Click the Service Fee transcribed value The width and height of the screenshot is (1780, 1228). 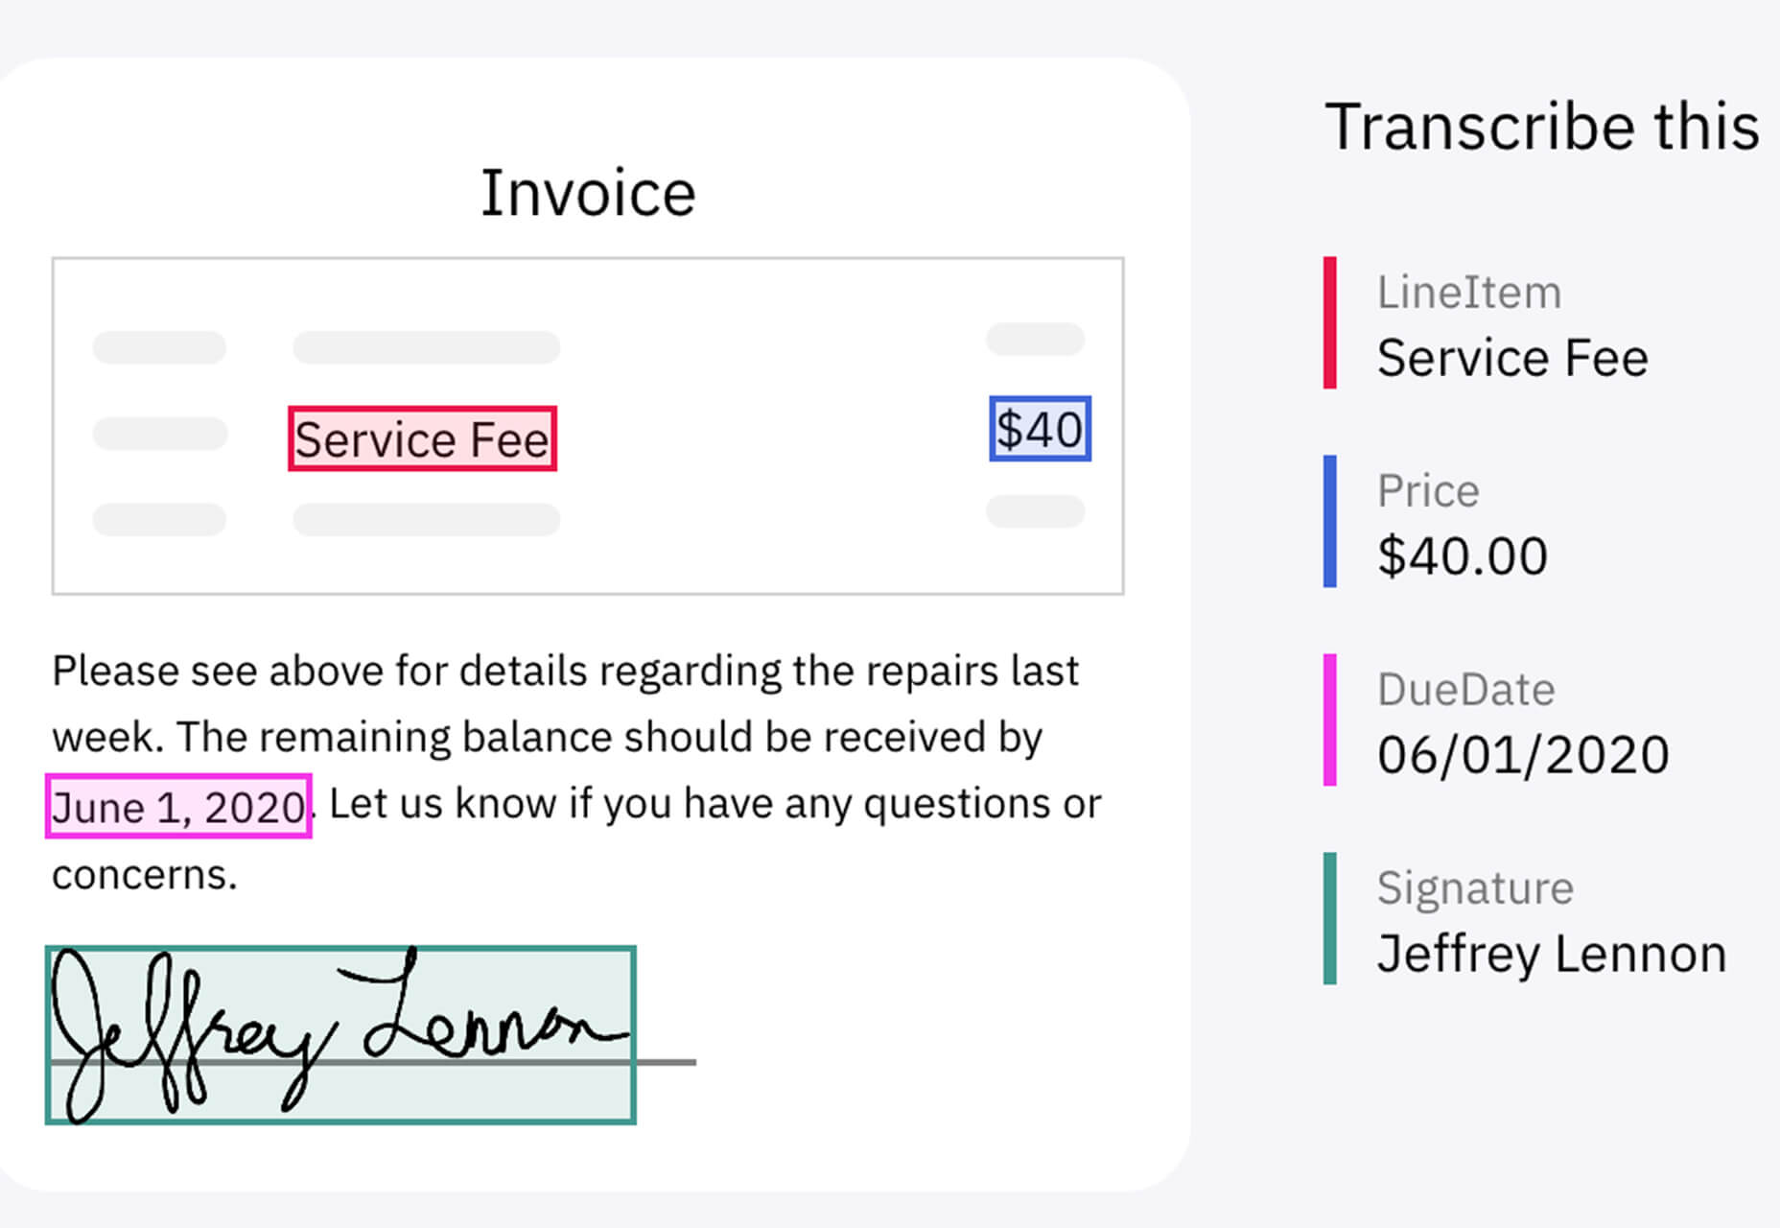[1512, 358]
